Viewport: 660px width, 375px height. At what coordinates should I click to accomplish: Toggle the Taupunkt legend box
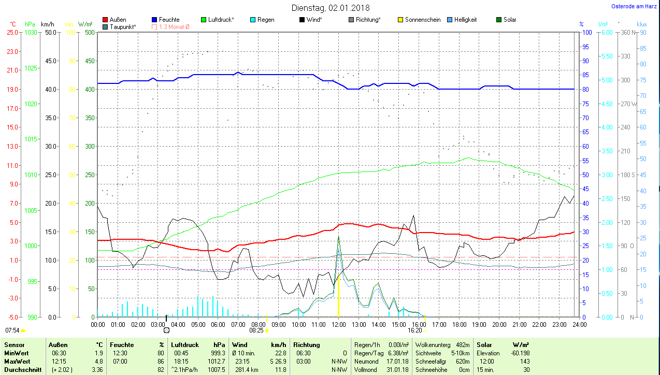point(106,26)
